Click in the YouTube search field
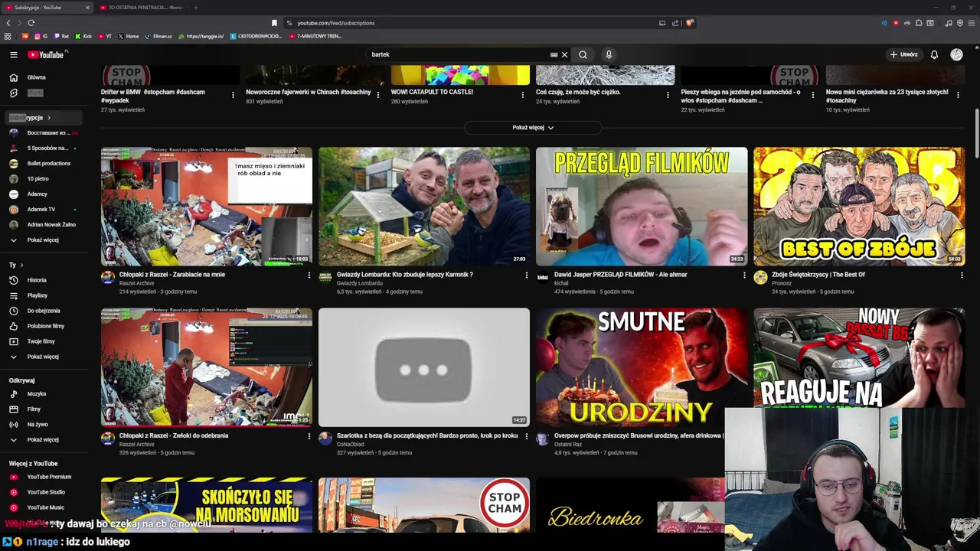 point(459,54)
